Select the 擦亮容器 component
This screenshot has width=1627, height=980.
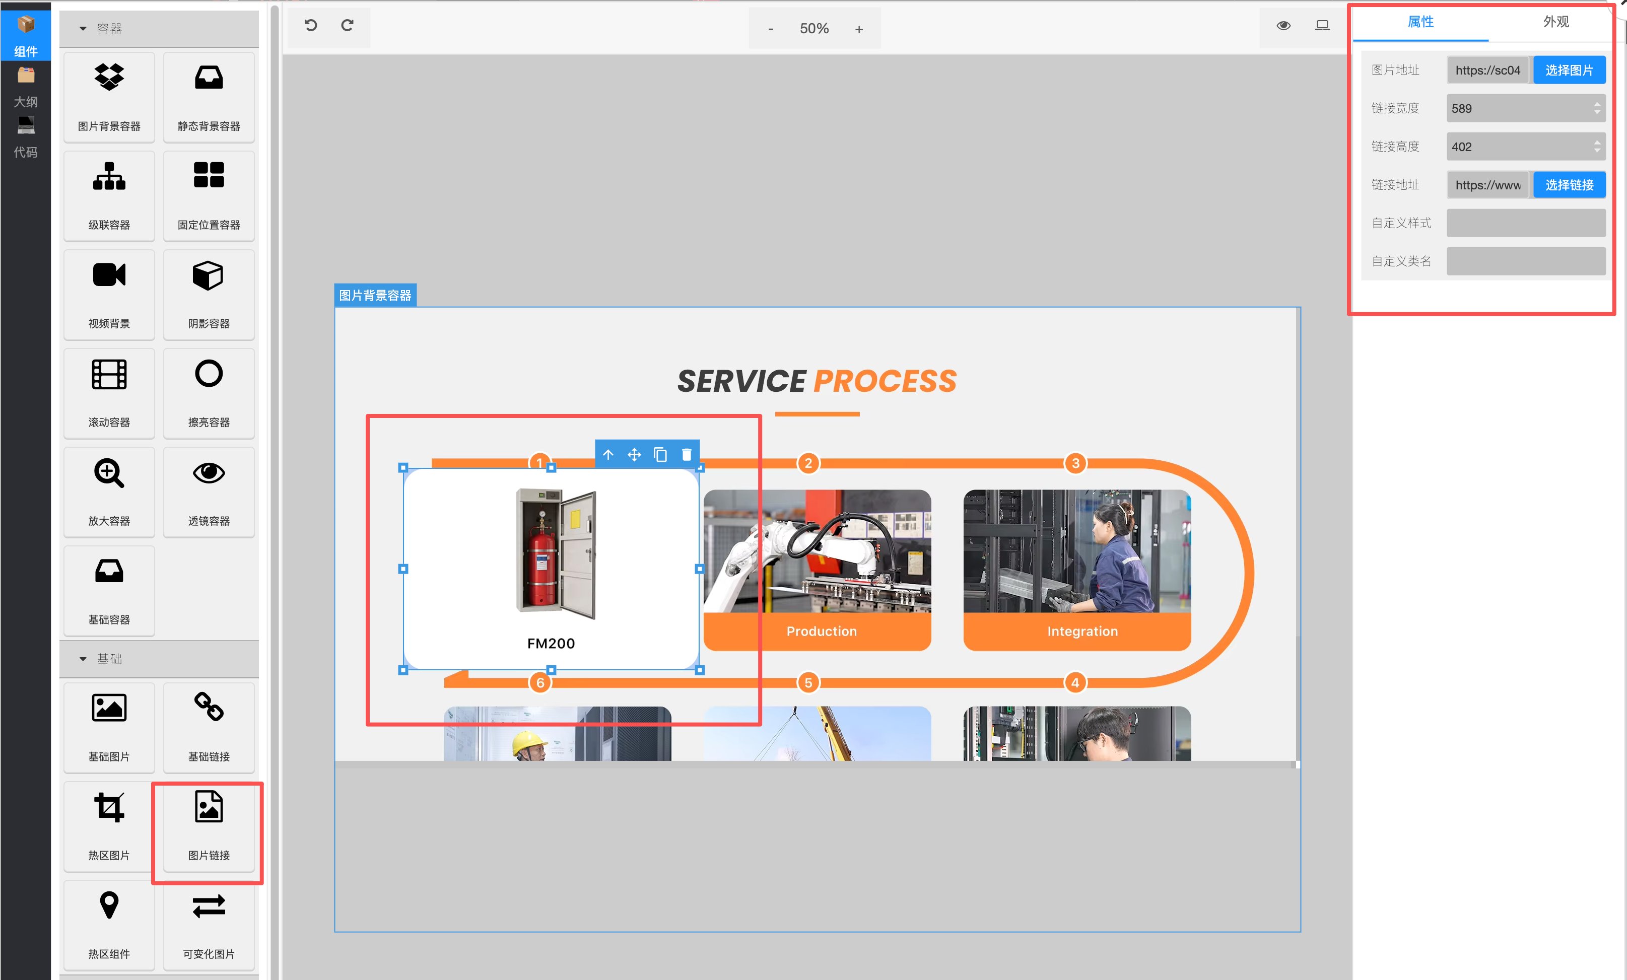click(209, 393)
